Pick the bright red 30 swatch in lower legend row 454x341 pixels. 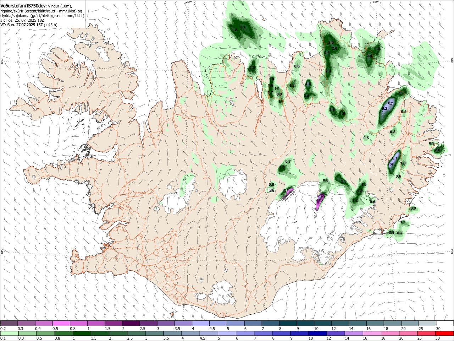(x=445, y=333)
